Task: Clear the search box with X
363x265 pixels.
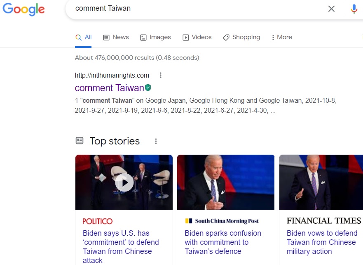Action: 331,9
